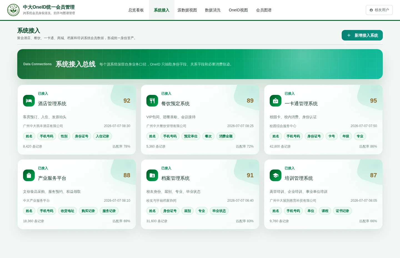Click score 87 on 培训管理 card
Screen dimensions: 400x258
(374, 175)
